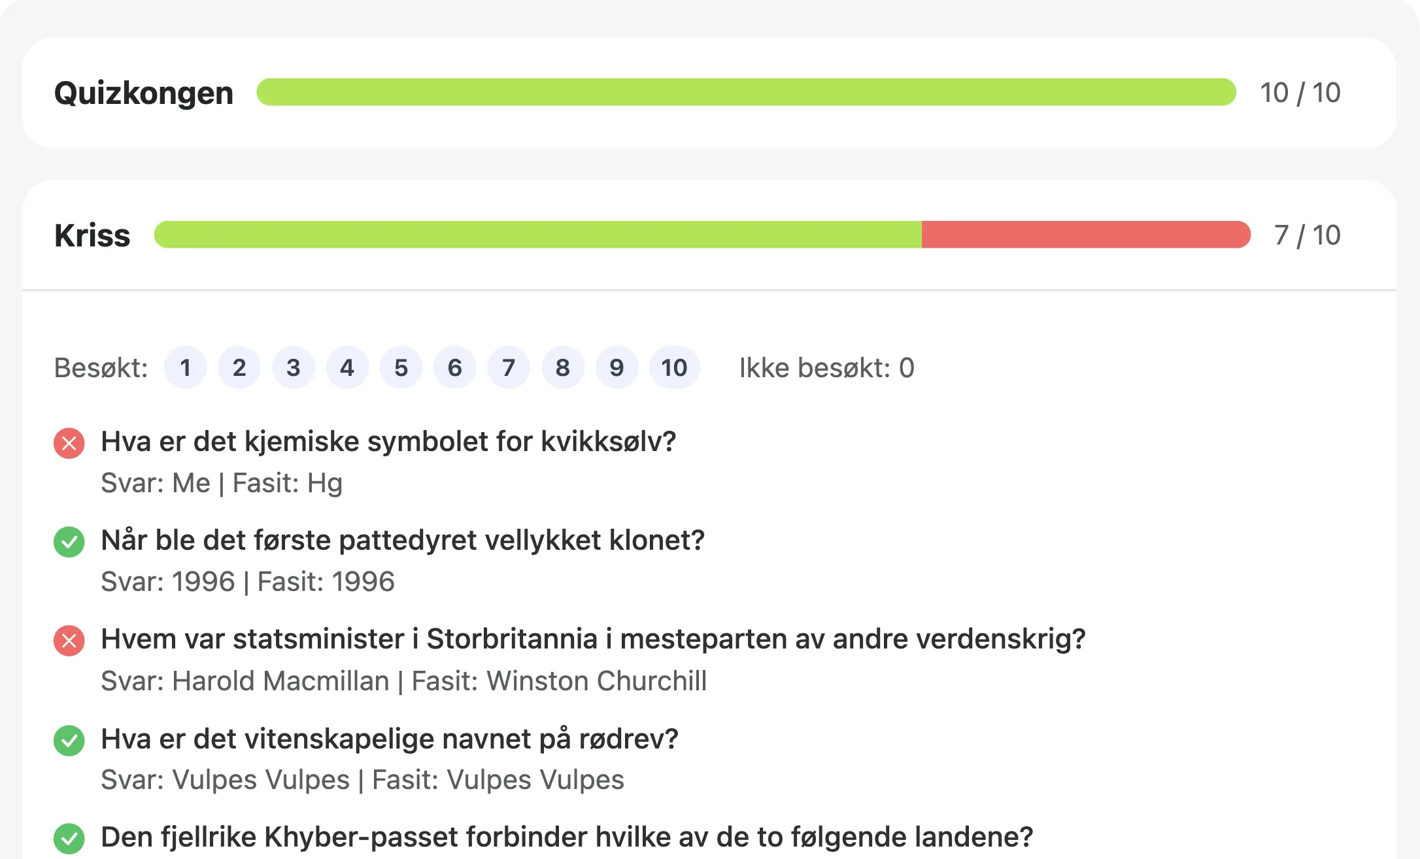Click the green checkmark beside the Khyber-passet question
The width and height of the screenshot is (1420, 859).
coord(69,837)
